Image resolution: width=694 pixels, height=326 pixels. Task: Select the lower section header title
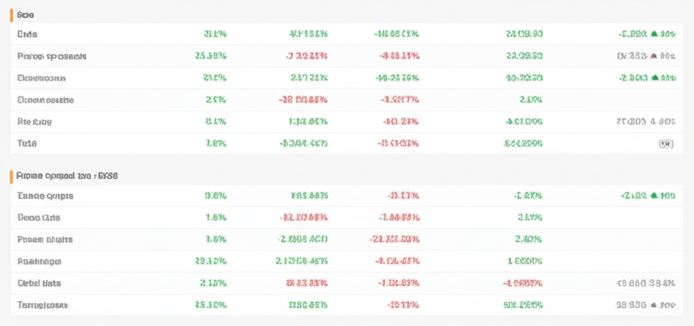tap(66, 175)
